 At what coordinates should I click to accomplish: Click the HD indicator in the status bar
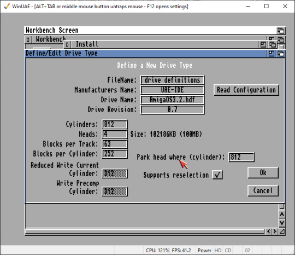coord(218,251)
